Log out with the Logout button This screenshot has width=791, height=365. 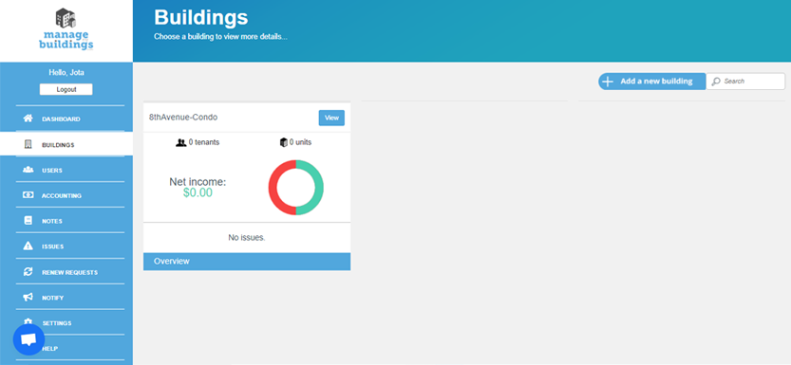coord(66,89)
